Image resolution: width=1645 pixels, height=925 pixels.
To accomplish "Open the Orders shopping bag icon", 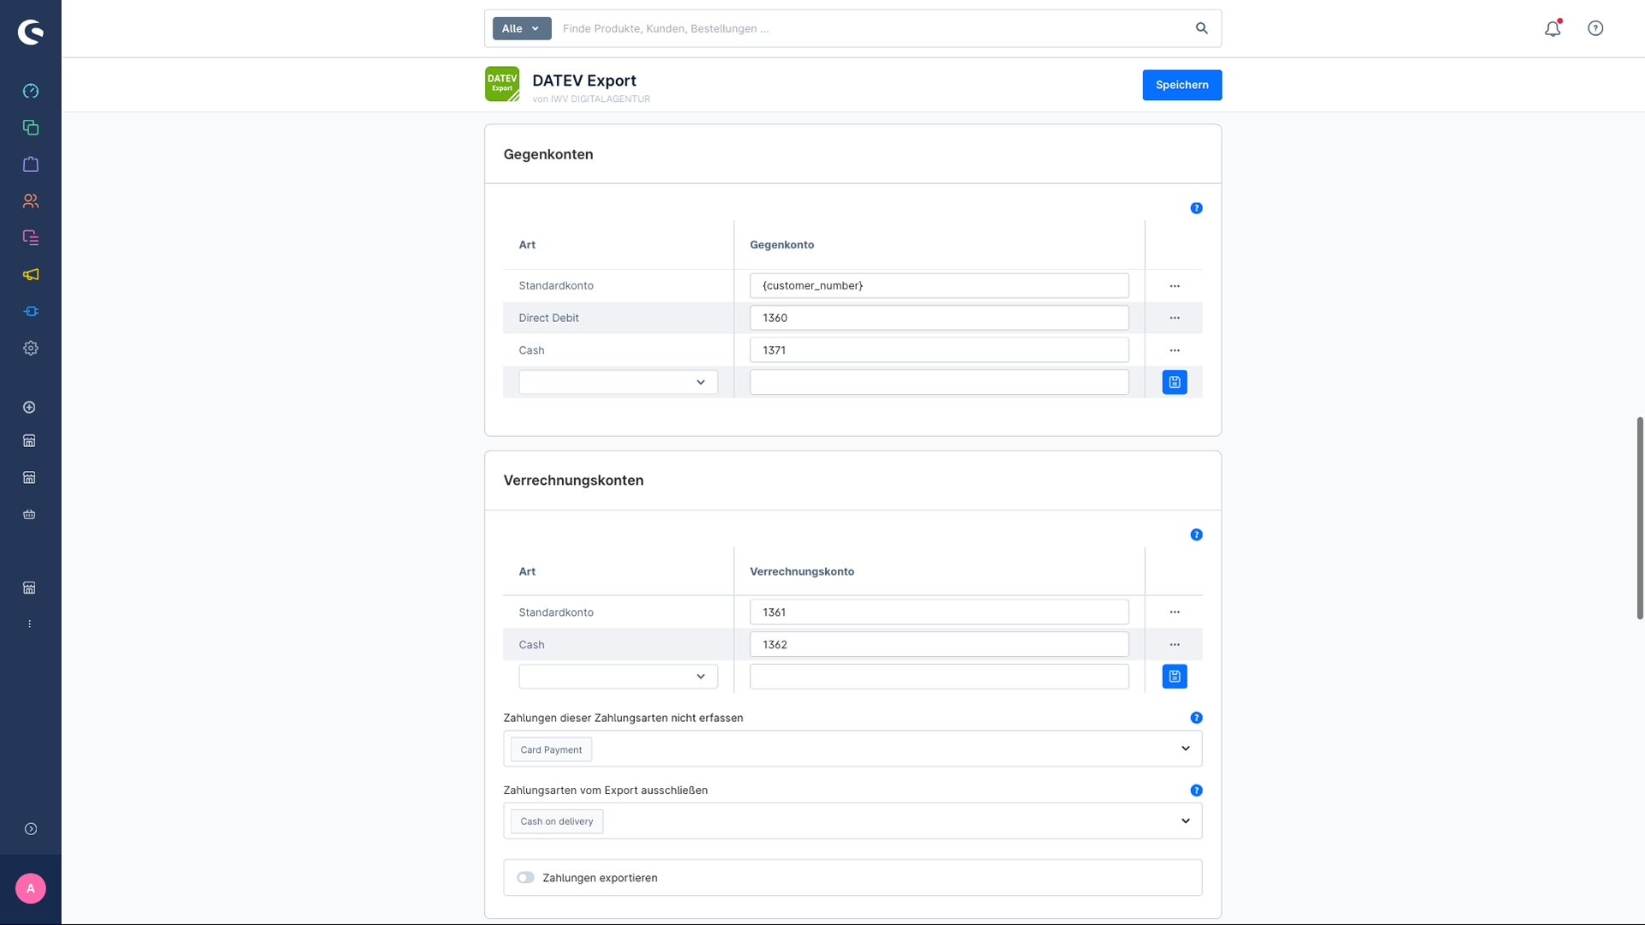I will click(x=31, y=164).
